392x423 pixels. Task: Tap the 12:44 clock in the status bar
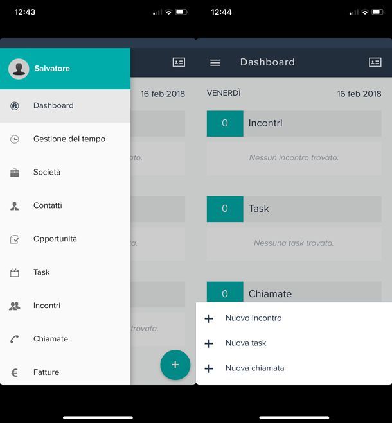coord(221,12)
